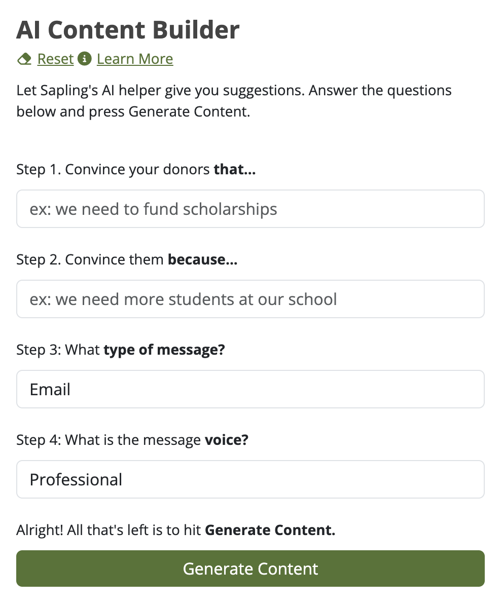Click the info circle icon
The height and width of the screenshot is (606, 502).
(84, 59)
